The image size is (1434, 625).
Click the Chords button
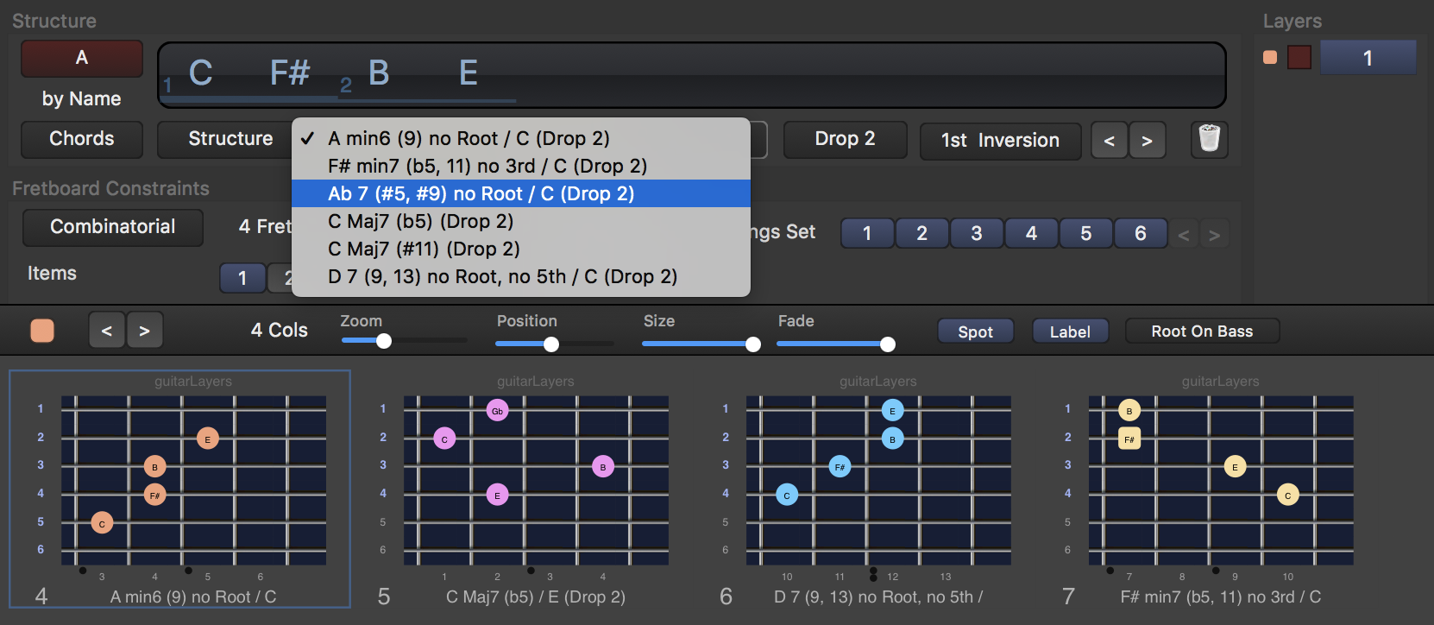(x=82, y=139)
